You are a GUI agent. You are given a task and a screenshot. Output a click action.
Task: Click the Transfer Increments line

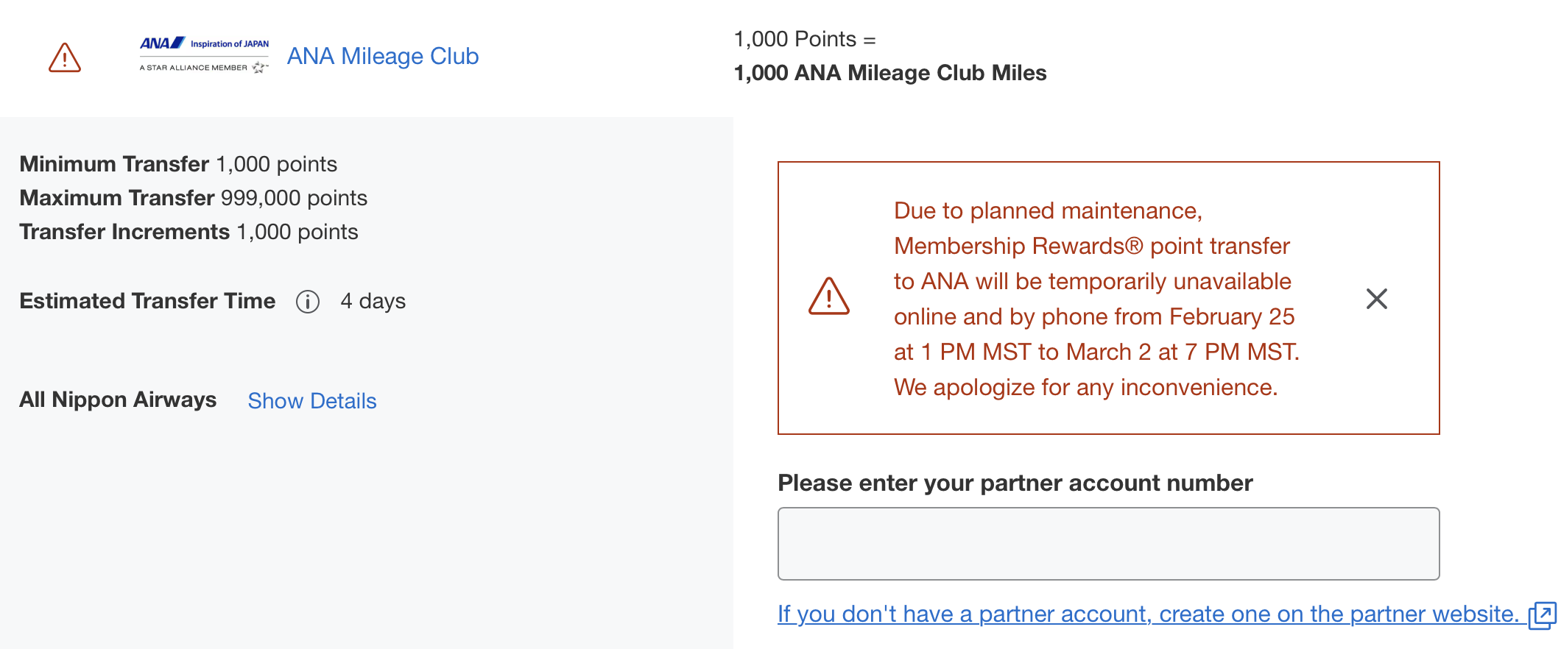(188, 232)
